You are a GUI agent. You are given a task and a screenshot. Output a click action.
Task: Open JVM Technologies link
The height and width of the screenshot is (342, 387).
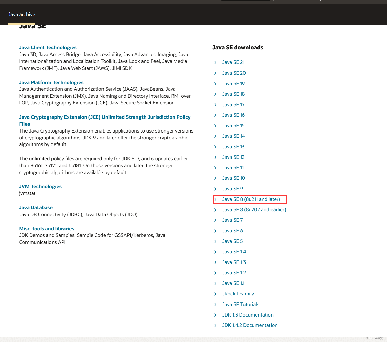(x=40, y=186)
